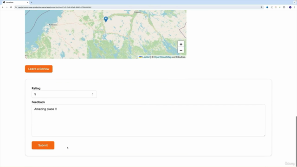Screen dimensions: 297x167
Task: Open site information icon in address bar
Action: [16, 7]
